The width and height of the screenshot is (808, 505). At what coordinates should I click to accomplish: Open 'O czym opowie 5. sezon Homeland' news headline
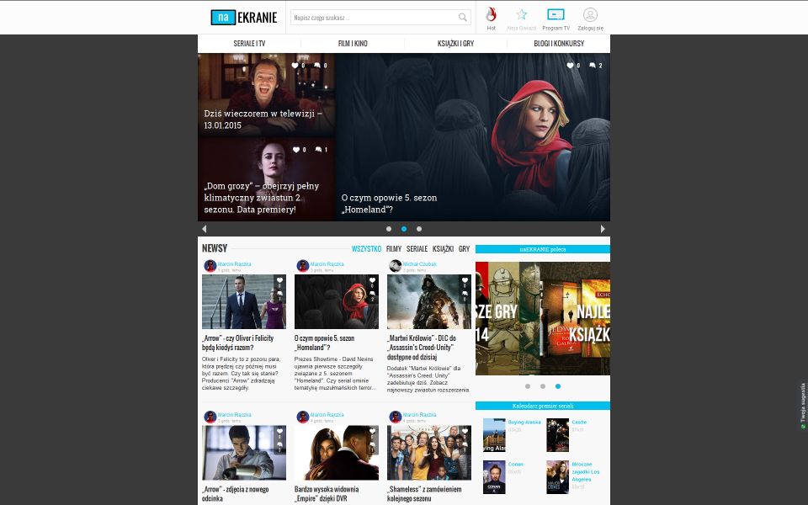click(x=324, y=343)
